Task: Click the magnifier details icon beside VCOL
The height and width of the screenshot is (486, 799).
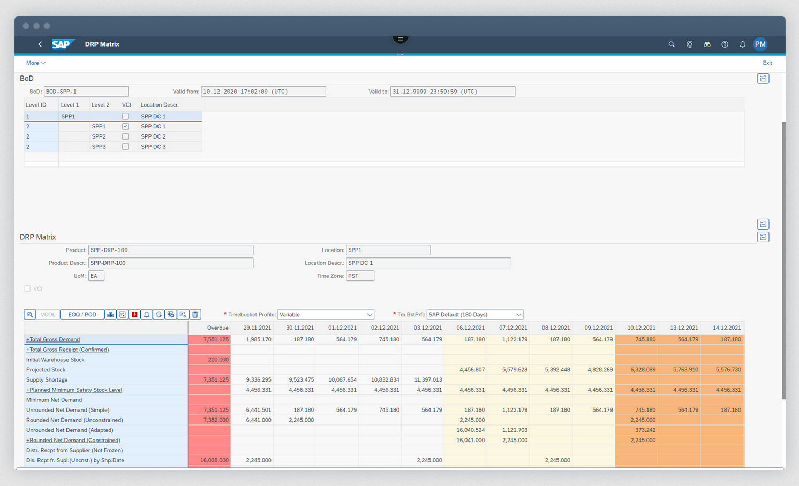Action: point(30,315)
